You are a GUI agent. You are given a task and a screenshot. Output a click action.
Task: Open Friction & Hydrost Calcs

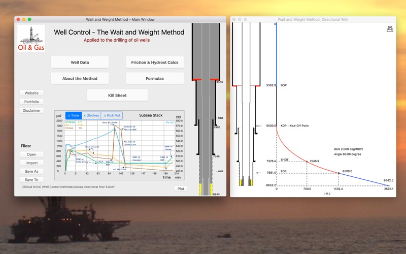[155, 62]
